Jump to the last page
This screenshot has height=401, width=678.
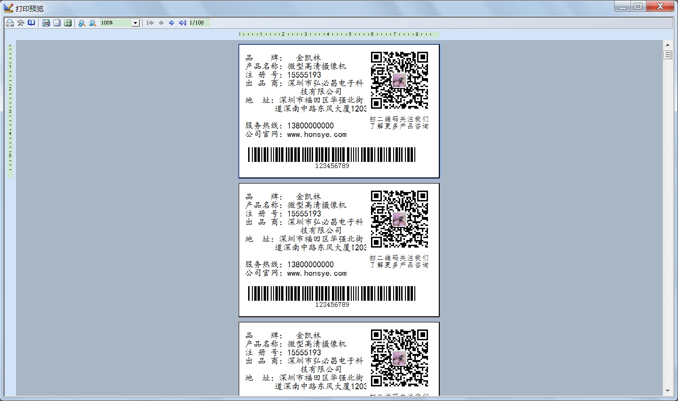[183, 23]
